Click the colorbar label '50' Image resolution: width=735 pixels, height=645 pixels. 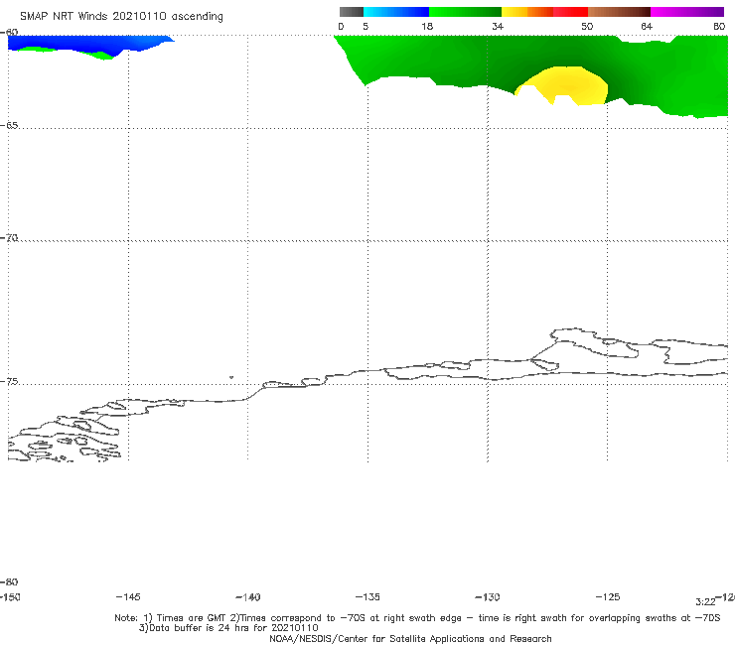point(587,26)
